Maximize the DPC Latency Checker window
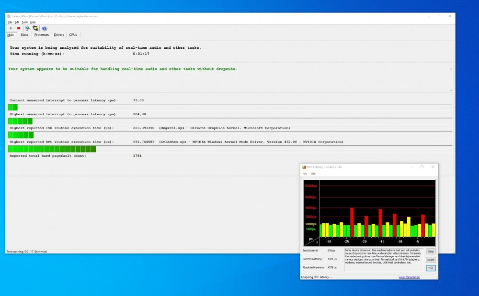This screenshot has width=479, height=296. pos(422,167)
